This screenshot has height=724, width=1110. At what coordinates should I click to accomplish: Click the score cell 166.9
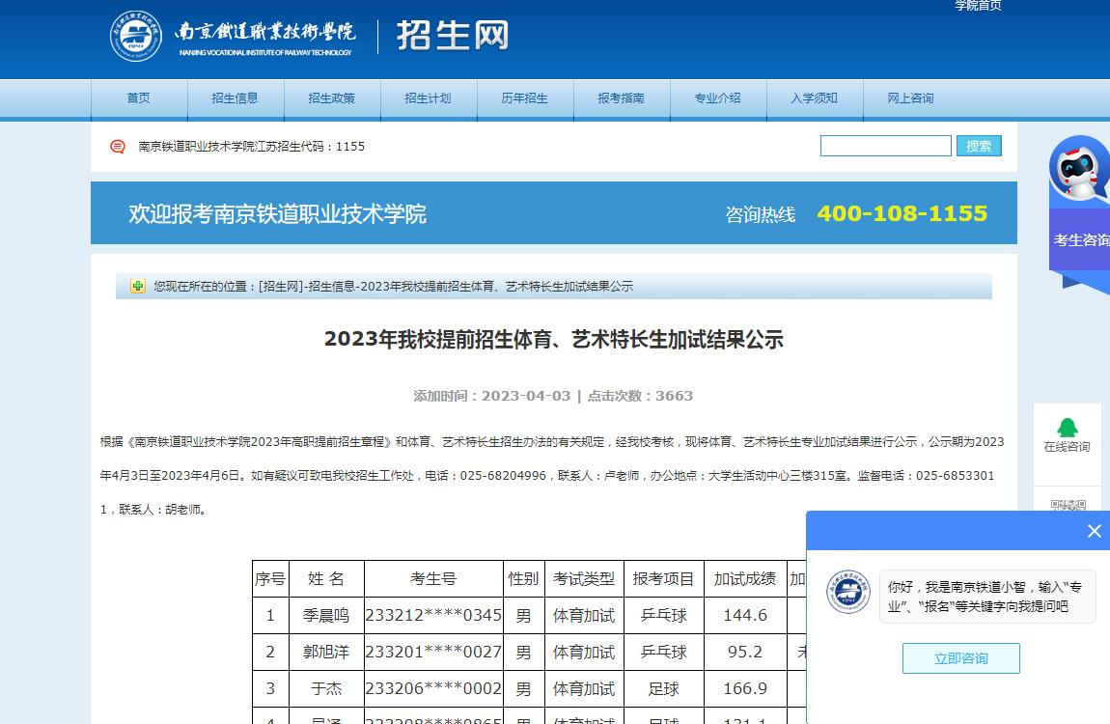coord(745,688)
